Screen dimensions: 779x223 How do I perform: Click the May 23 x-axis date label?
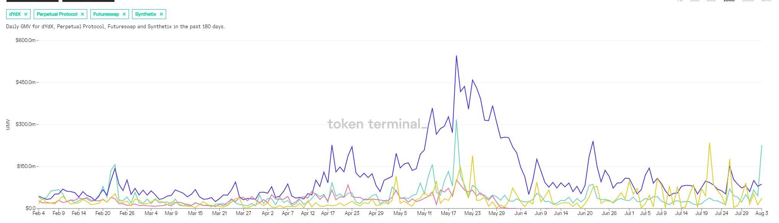(472, 213)
